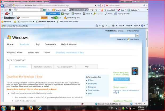165x111 pixels.
Task: Click the Send Feedback link
Action: coord(126,2)
